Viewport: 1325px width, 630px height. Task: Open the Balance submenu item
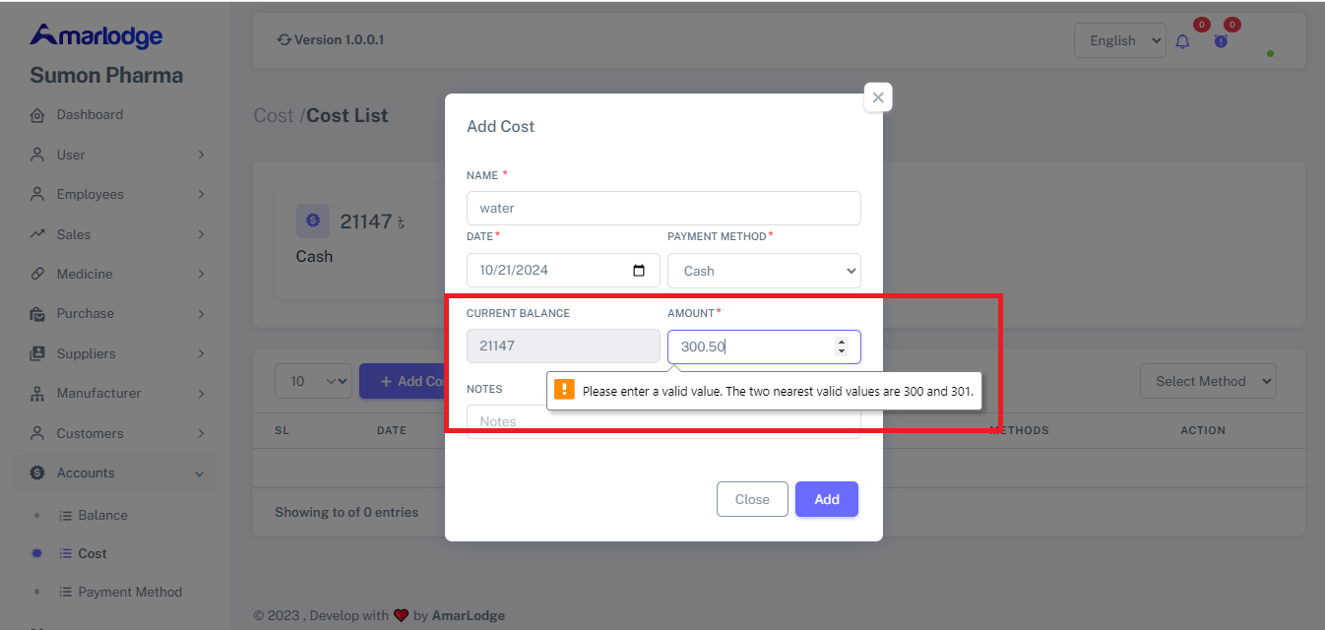pos(102,515)
